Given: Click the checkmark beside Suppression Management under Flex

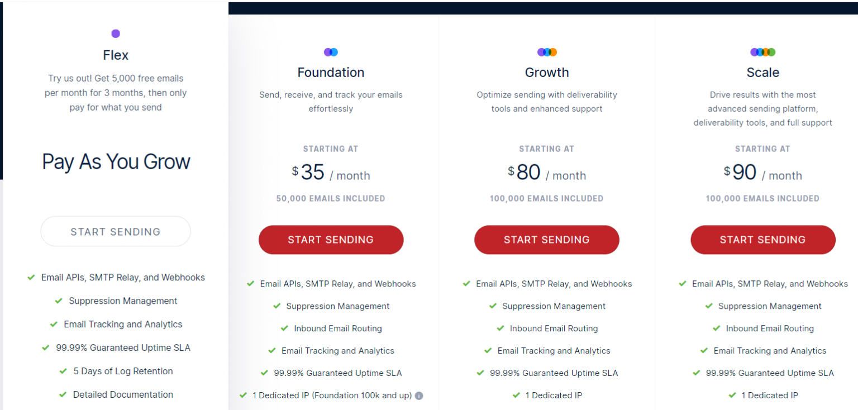Looking at the screenshot, I should point(59,301).
